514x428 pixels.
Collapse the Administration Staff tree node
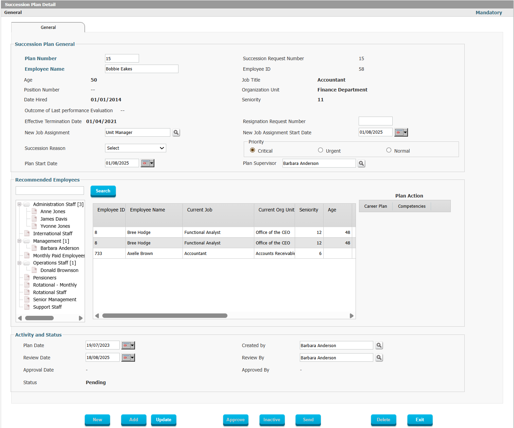[x=19, y=204]
